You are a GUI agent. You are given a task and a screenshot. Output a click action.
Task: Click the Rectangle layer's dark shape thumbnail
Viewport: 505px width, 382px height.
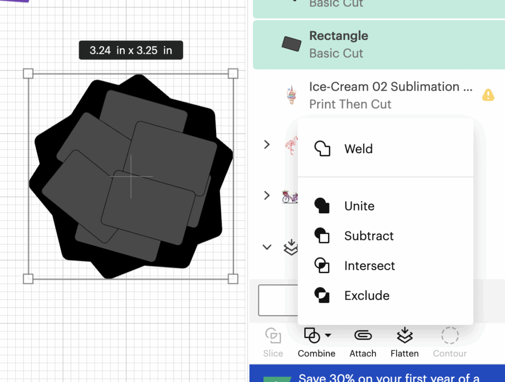click(291, 44)
